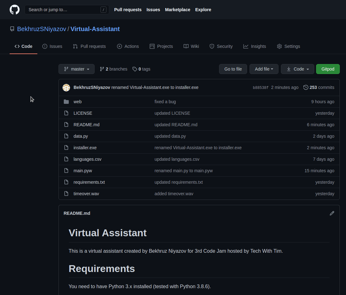Image resolution: width=346 pixels, height=295 pixels.
Task: Click the GitHub octocat logo
Action: pos(15,10)
